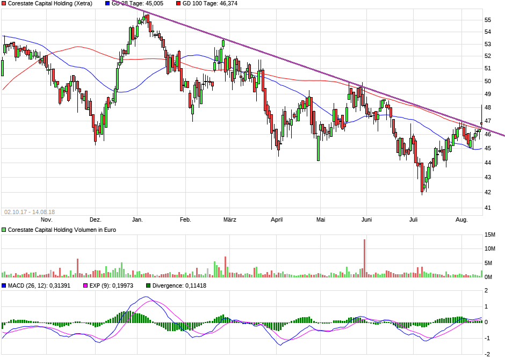Select the 'April' month axis label
The width and height of the screenshot is (505, 359).
tap(277, 219)
